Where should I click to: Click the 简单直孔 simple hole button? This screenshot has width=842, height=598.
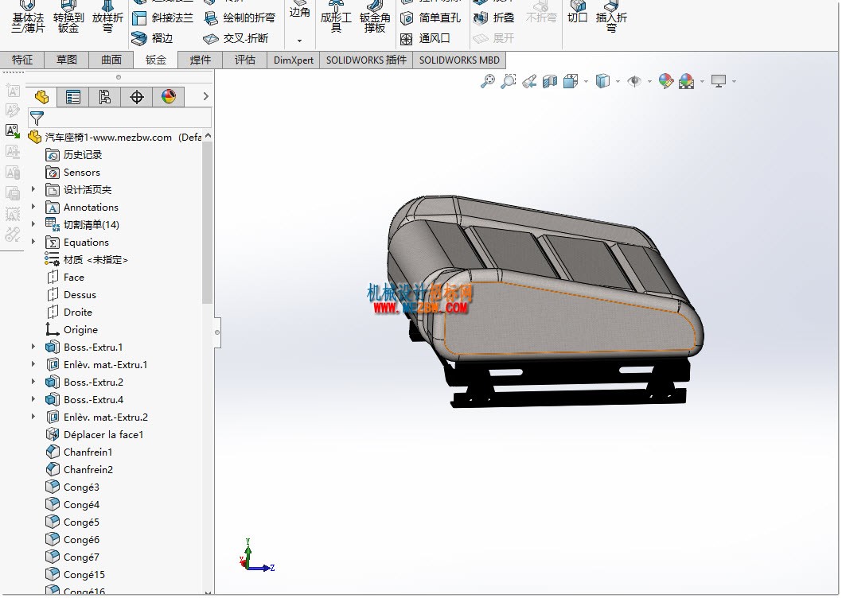pos(431,18)
